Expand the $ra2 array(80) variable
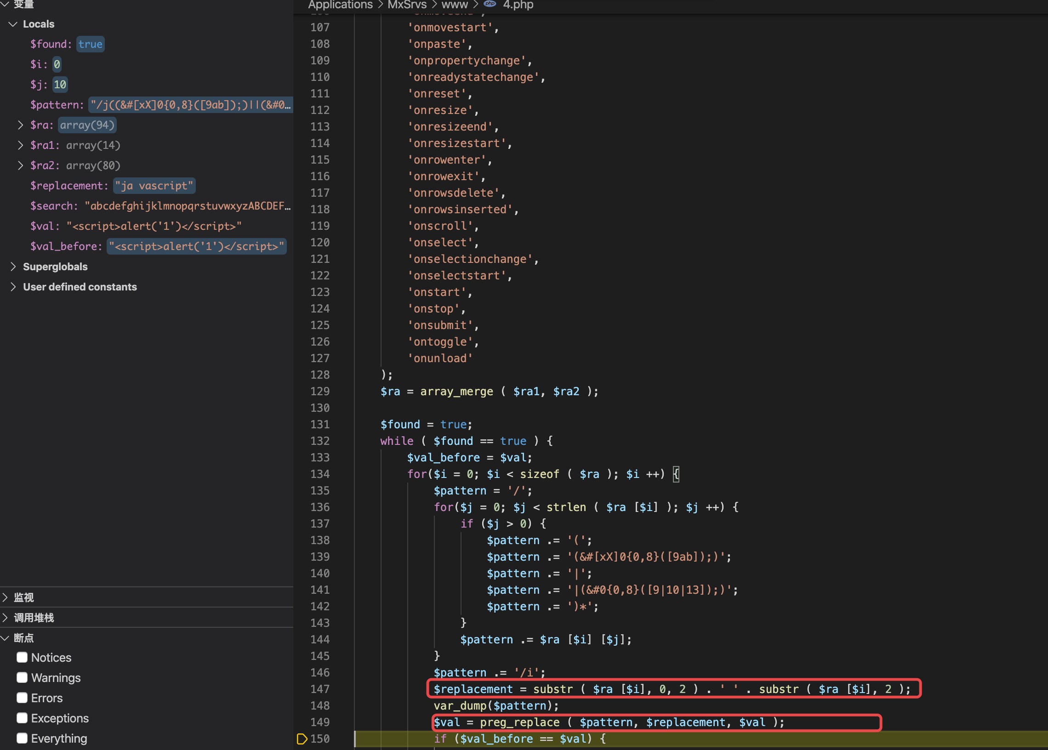Viewport: 1048px width, 750px height. point(20,165)
